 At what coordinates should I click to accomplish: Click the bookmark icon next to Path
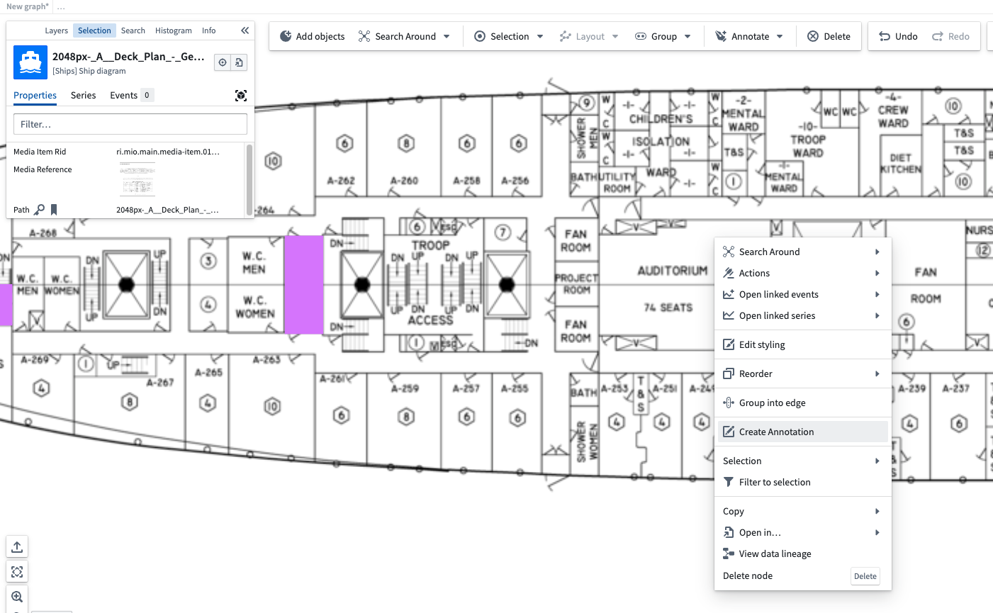point(52,210)
